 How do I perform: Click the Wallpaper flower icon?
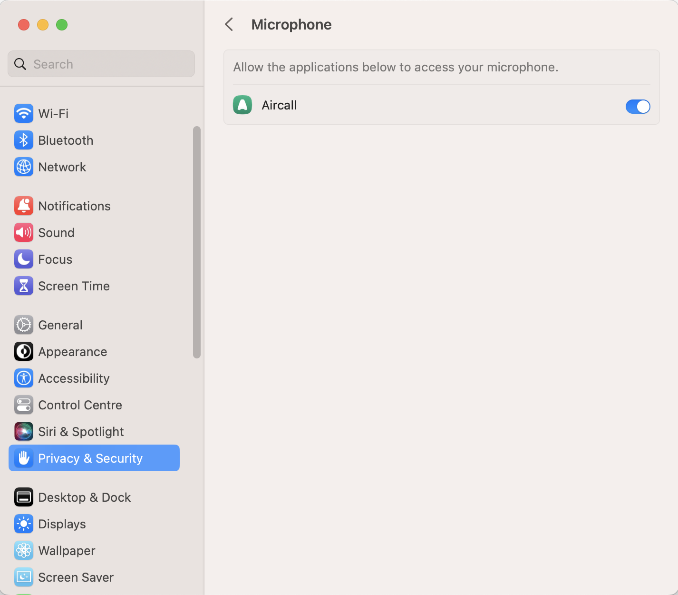(x=24, y=550)
